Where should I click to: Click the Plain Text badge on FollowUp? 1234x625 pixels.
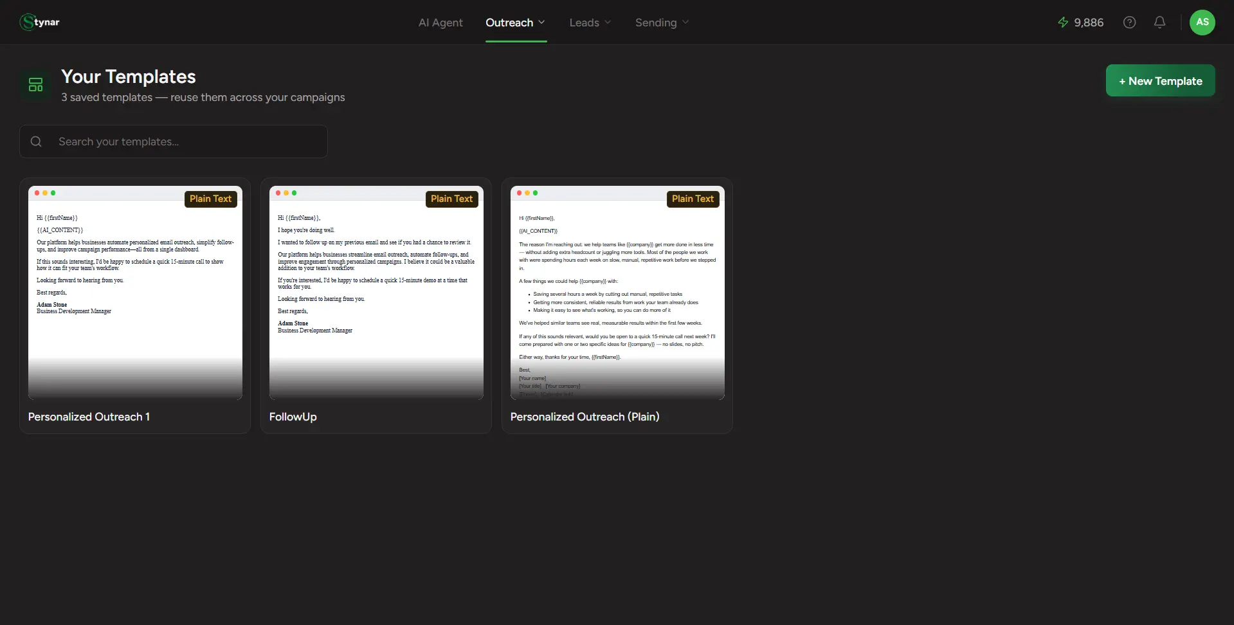[451, 199]
